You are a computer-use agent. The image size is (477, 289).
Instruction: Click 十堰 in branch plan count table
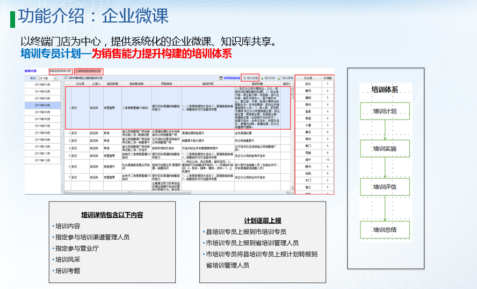[308, 125]
